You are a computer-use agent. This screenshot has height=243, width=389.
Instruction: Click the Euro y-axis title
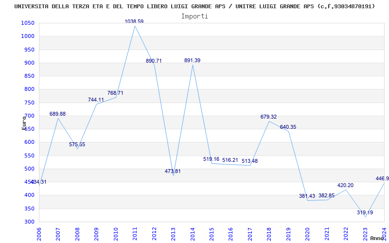click(x=24, y=123)
